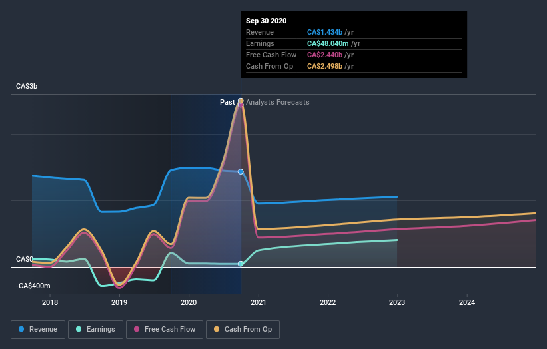Click the 'Earnings' row label in tooltip
547x349 pixels.
point(260,43)
